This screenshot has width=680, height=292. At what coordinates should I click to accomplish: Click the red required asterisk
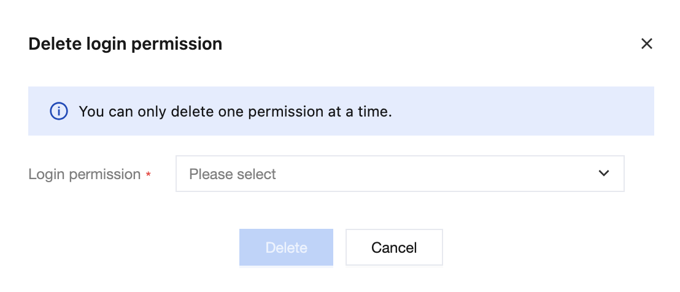point(148,175)
